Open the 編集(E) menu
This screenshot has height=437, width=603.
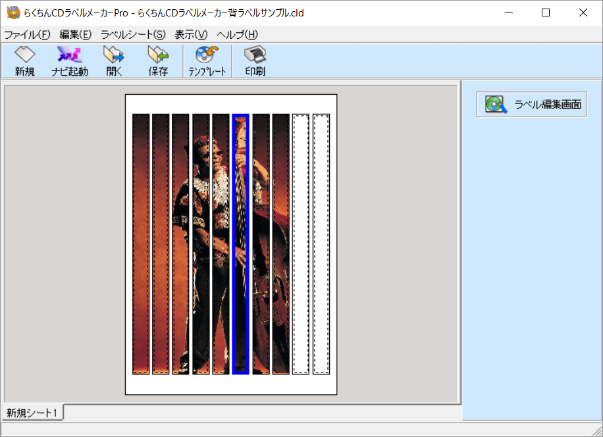point(75,35)
